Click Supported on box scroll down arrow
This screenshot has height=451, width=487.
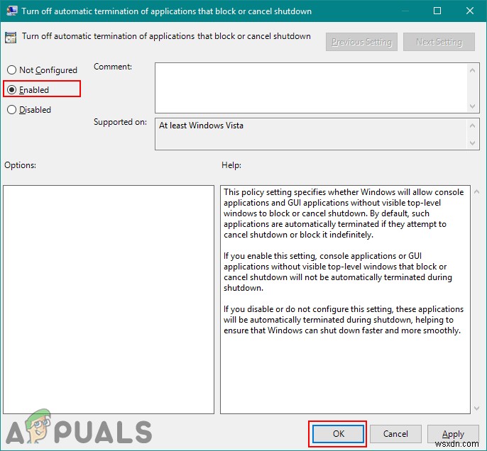tap(472, 143)
